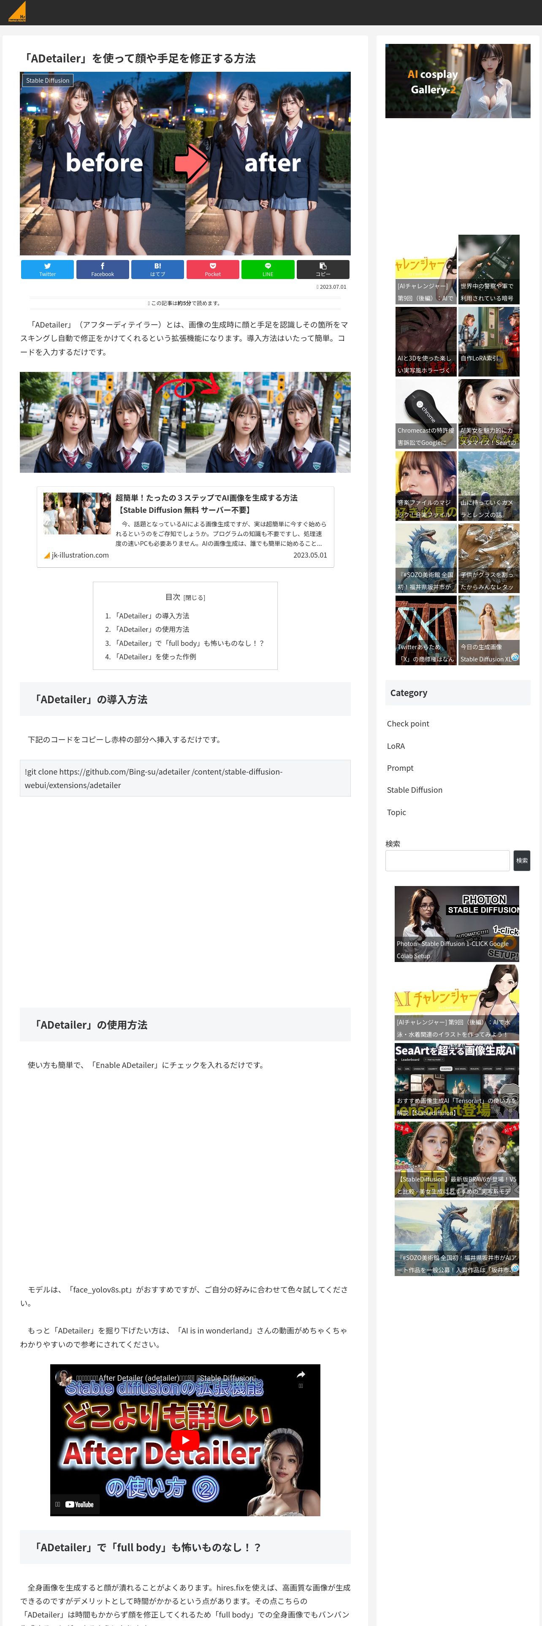Open the Twitterあらため X grid thumbnail
This screenshot has height=1626, width=542.
click(x=426, y=631)
